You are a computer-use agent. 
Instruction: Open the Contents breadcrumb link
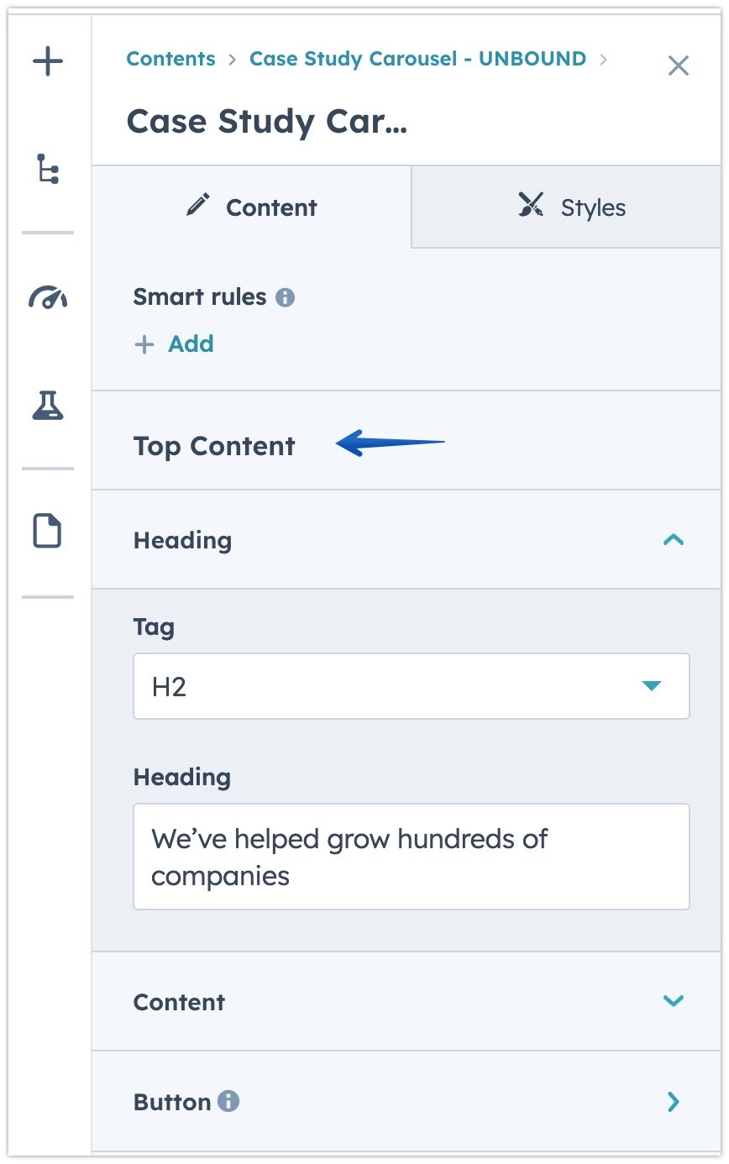[170, 59]
